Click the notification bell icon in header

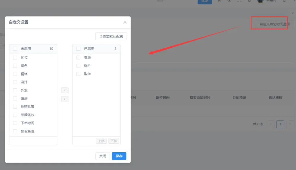coord(249,1)
